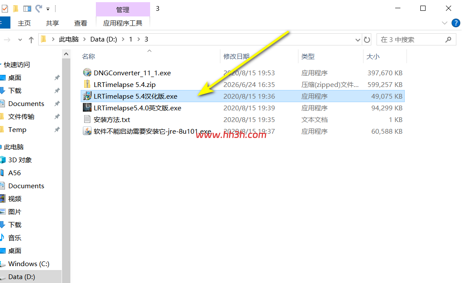Select 此电脑 in the navigation pane
Viewport: 462px width, 283px height.
point(13,147)
